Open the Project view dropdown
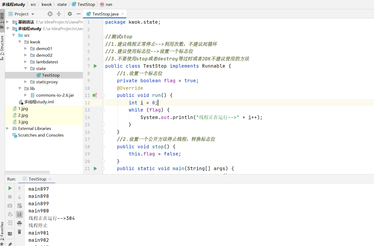Viewport: 374px width, 246px height. click(33, 14)
